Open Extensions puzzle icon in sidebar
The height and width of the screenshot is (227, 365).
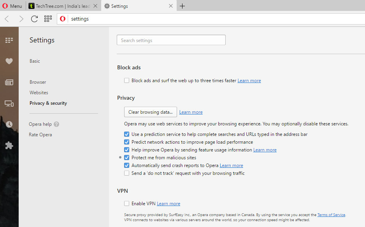[9, 145]
